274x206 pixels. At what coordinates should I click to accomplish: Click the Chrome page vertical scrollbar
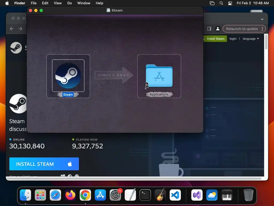[266, 42]
